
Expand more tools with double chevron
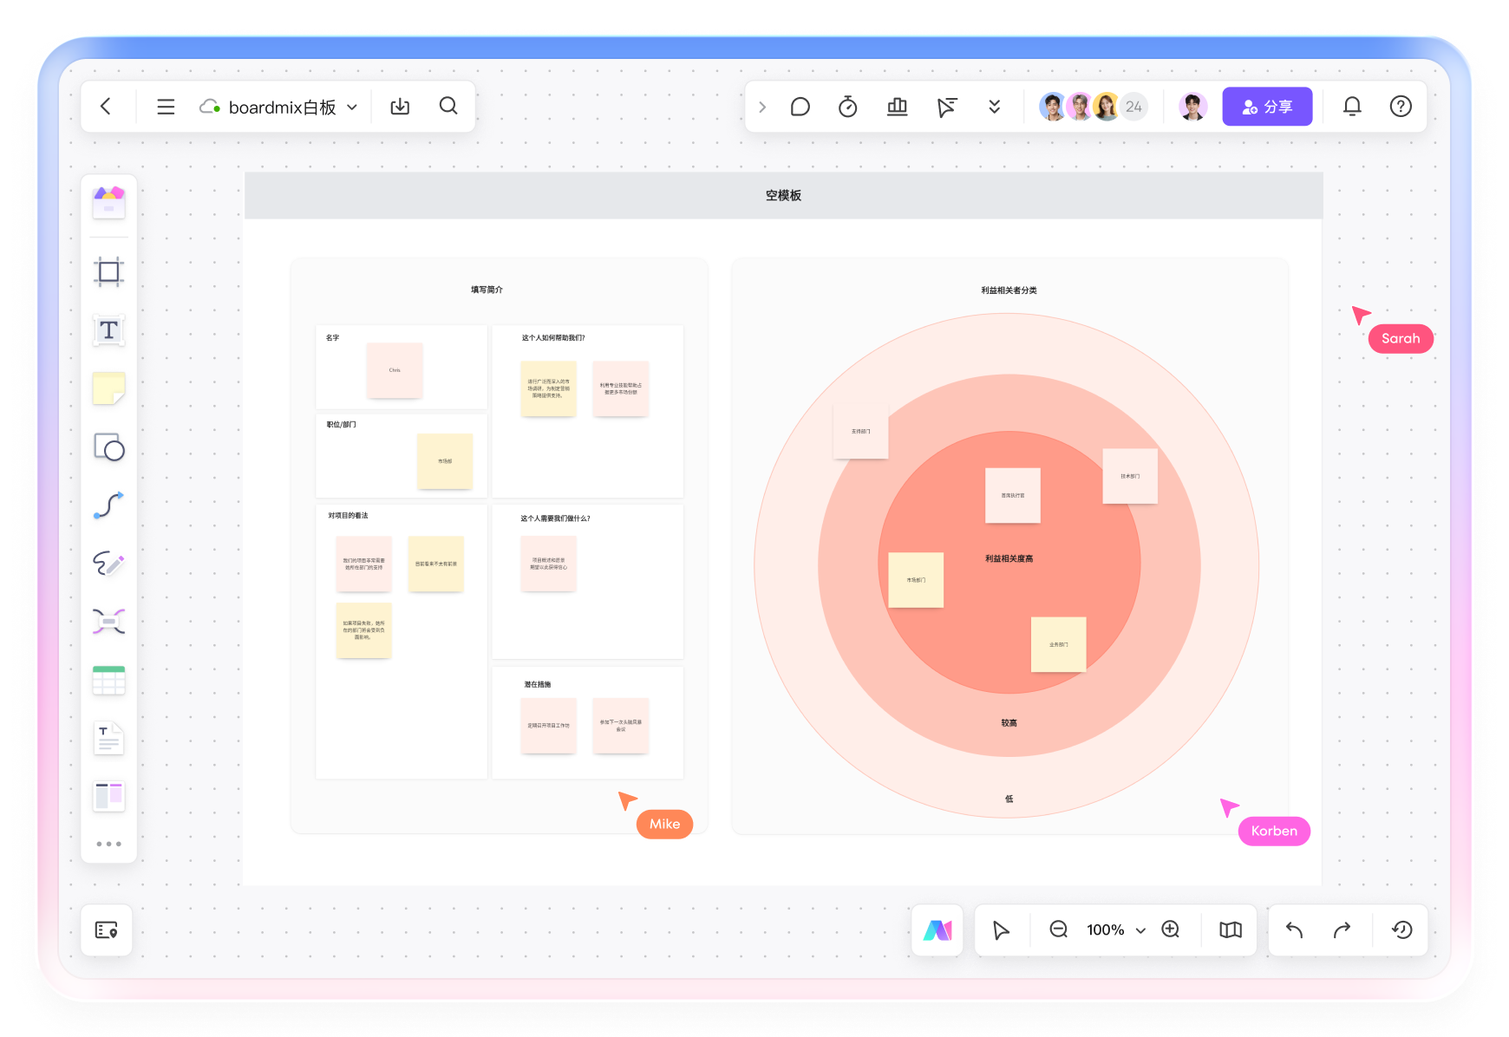pyautogui.click(x=994, y=107)
